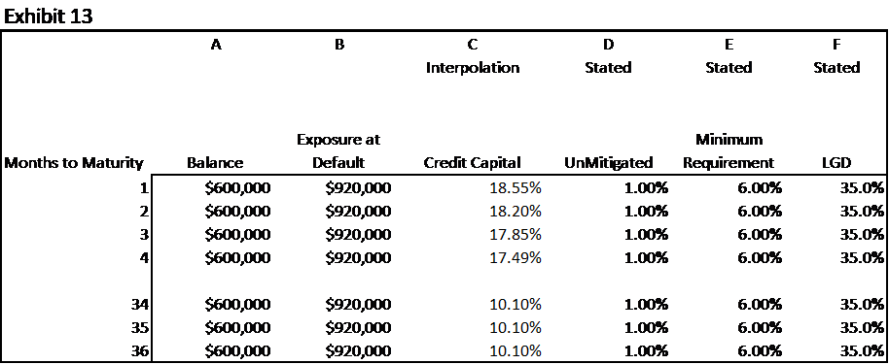Image resolution: width=889 pixels, height=364 pixels.
Task: Select the Exposure at Default header
Action: coord(339,151)
